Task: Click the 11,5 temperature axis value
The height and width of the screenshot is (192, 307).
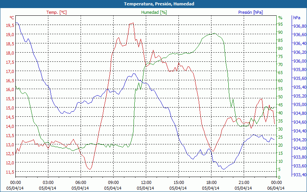Action: click(x=10, y=172)
